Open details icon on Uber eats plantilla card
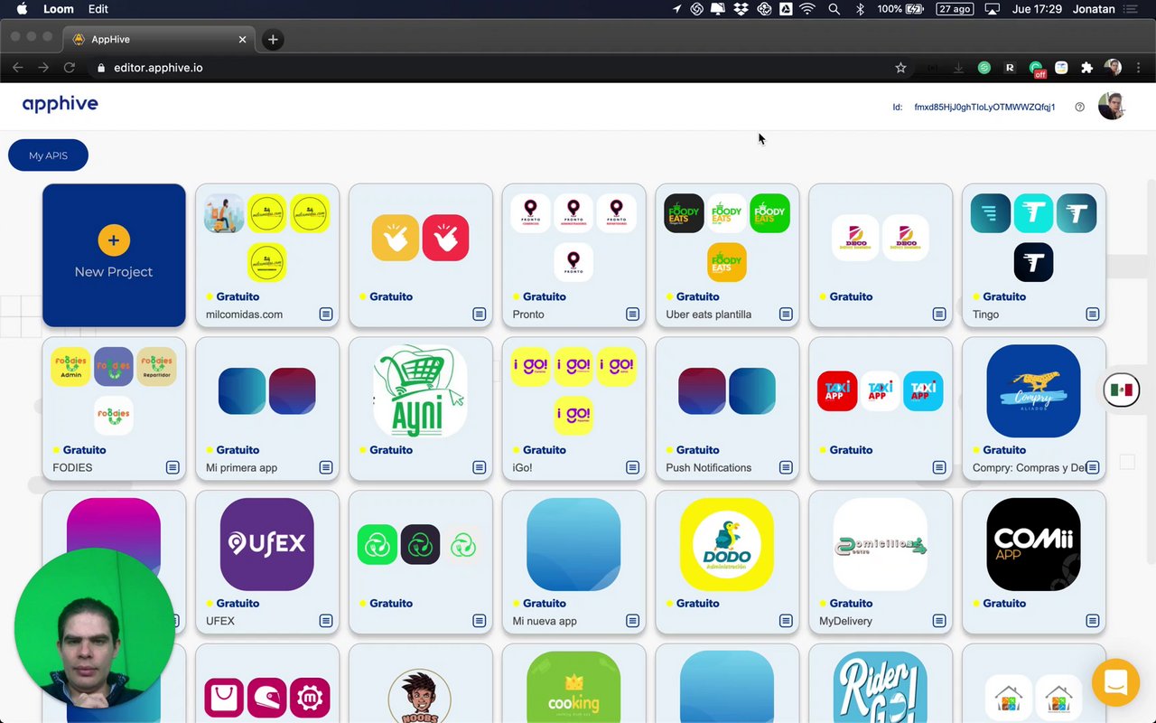This screenshot has height=723, width=1156. (x=786, y=315)
